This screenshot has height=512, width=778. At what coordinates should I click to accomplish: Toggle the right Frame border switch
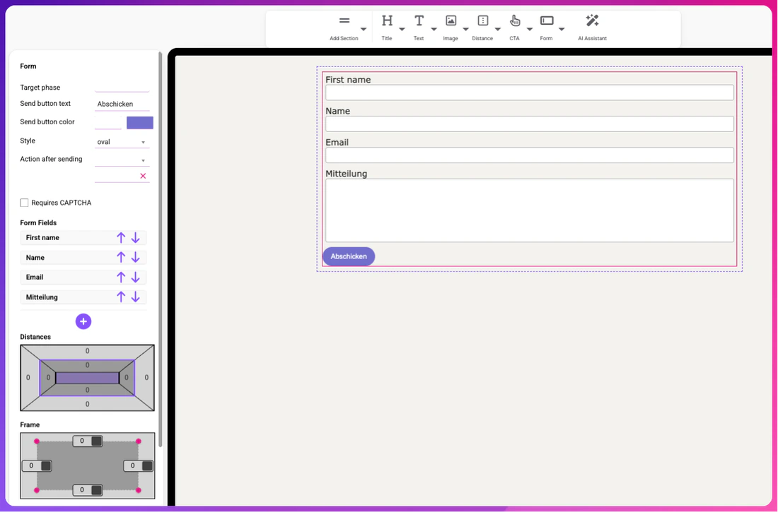coord(147,466)
